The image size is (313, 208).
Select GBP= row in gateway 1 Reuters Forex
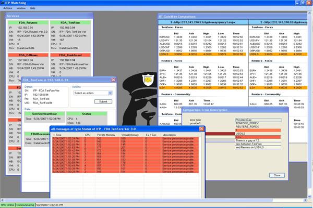pos(201,84)
